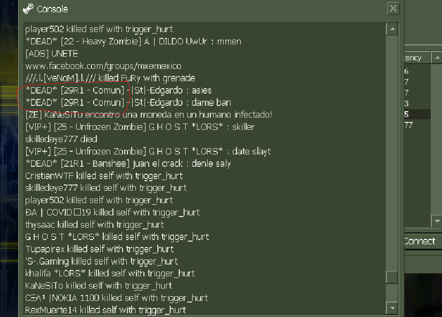
Task: Select the server row with latency 6
Action: click(417, 71)
